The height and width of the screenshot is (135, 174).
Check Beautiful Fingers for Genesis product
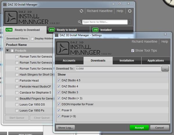point(17,99)
